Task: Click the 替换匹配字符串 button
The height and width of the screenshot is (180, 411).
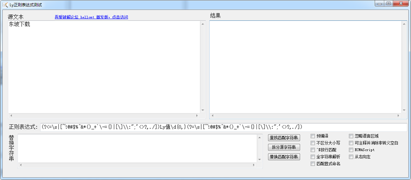Action: (x=284, y=157)
